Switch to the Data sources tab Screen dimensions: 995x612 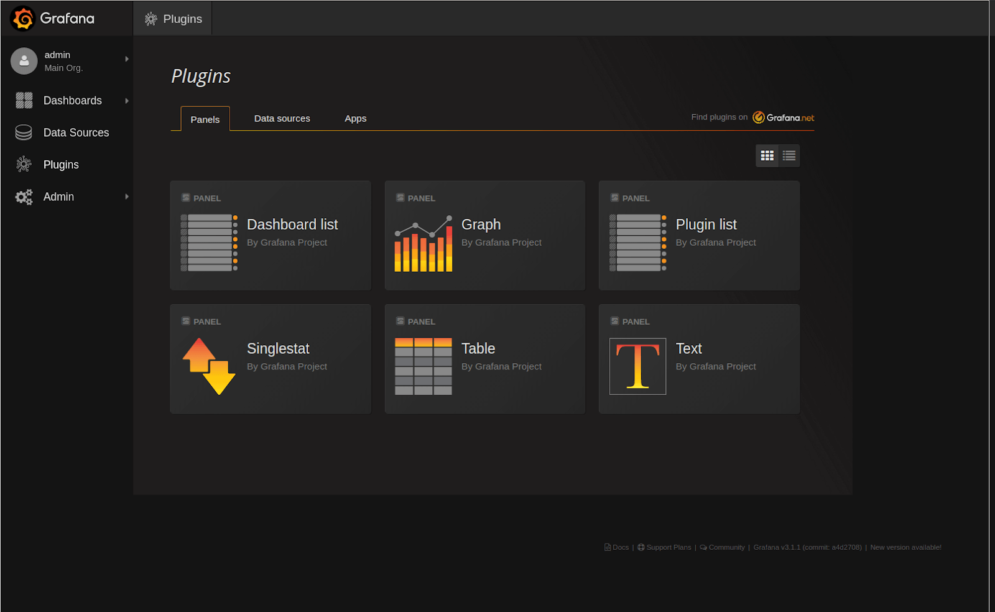(282, 118)
